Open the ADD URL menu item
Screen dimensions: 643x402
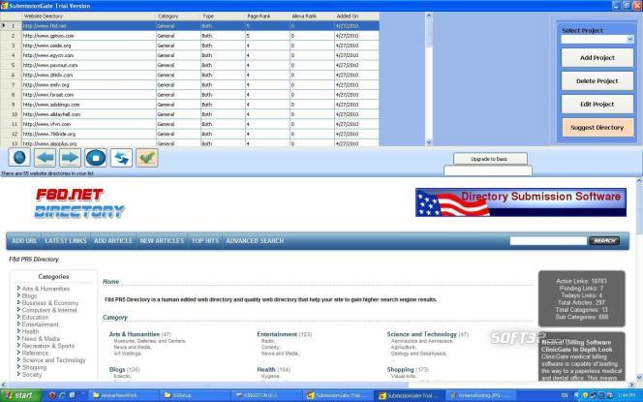click(x=24, y=240)
